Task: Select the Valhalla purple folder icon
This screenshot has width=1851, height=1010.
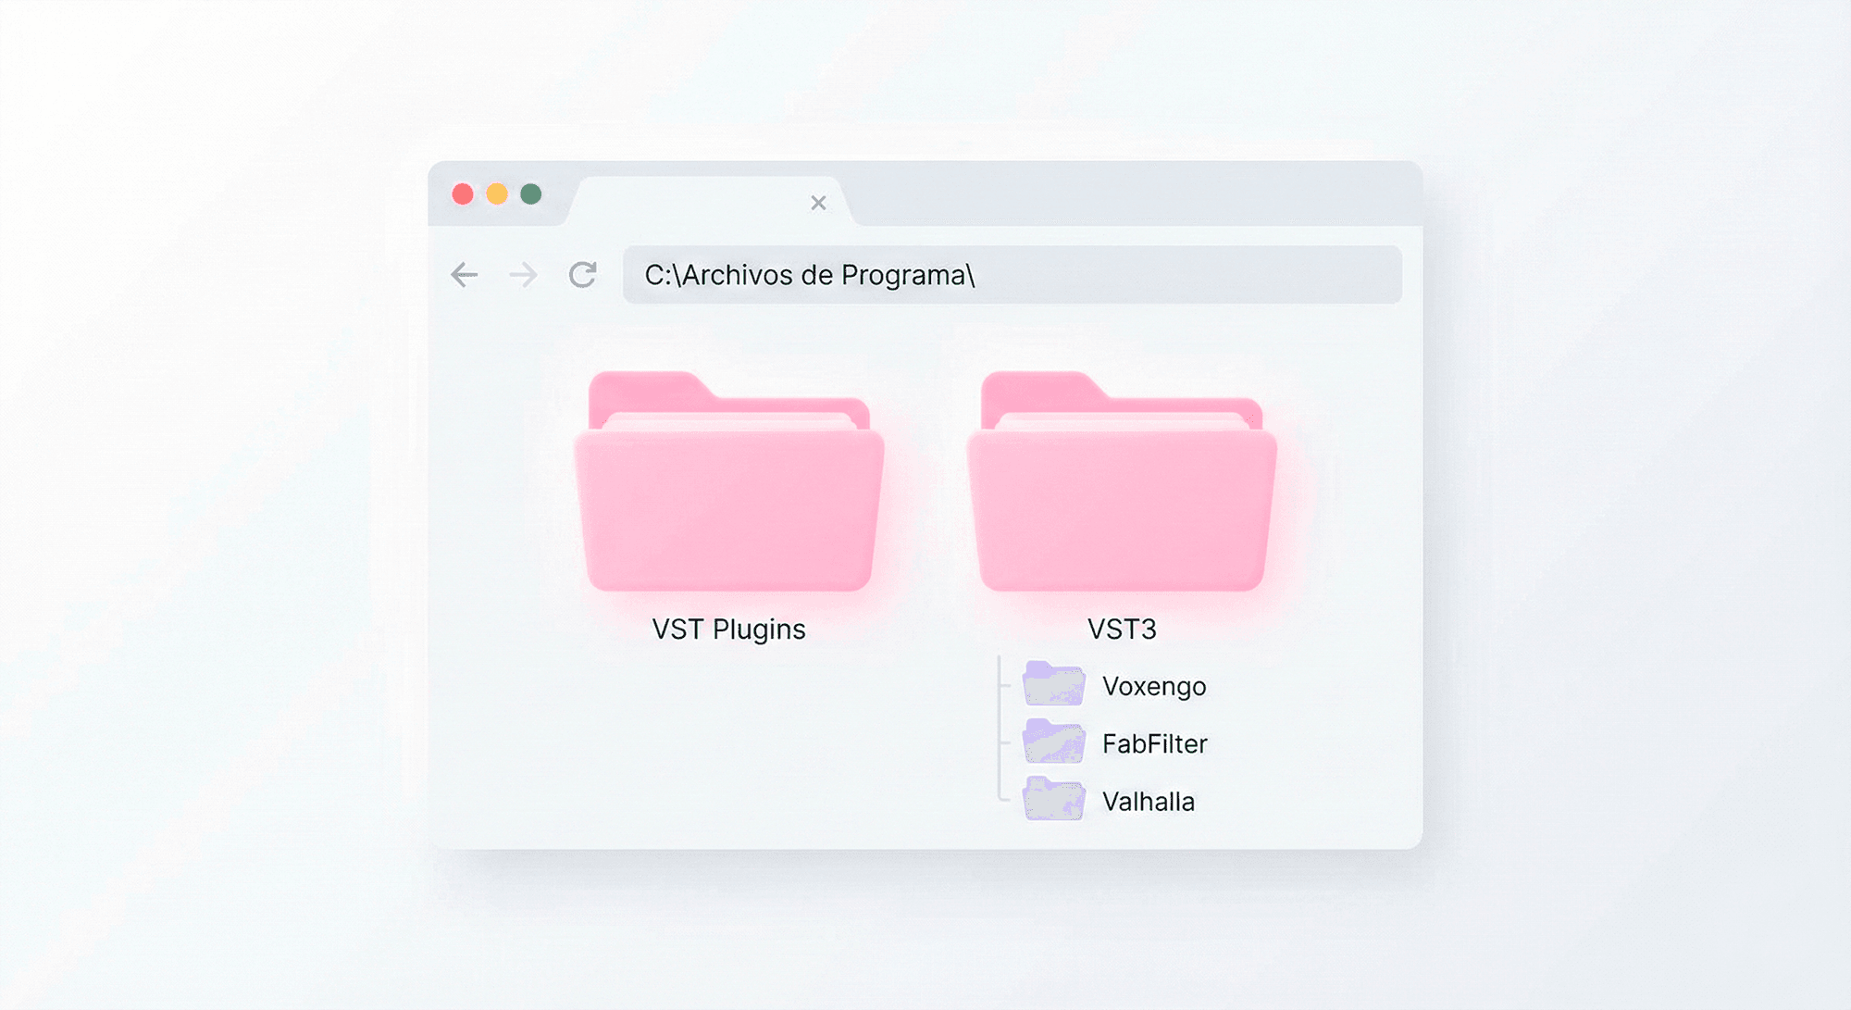Action: click(1053, 798)
